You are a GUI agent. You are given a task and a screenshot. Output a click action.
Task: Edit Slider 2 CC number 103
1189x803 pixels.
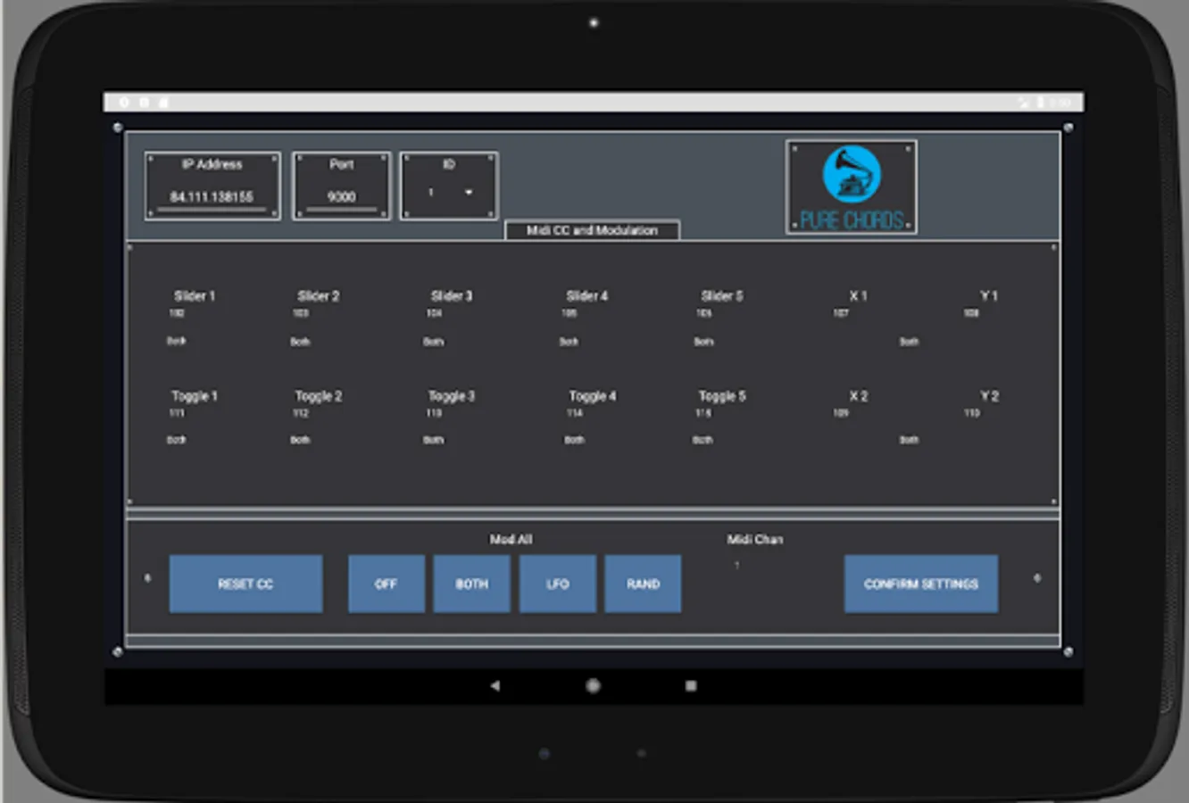pos(301,313)
